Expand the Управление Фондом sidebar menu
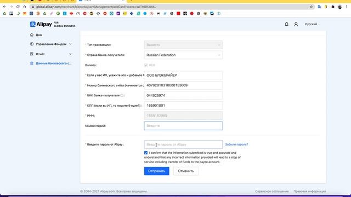The image size is (351, 197). tap(51, 44)
